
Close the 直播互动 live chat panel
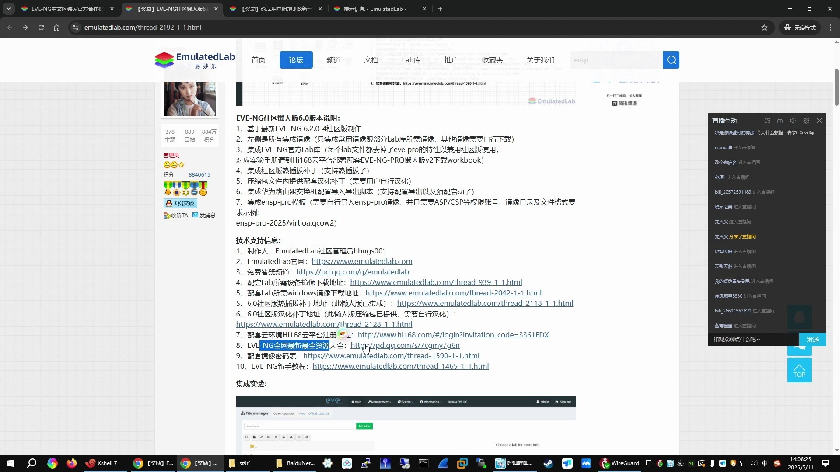point(819,121)
